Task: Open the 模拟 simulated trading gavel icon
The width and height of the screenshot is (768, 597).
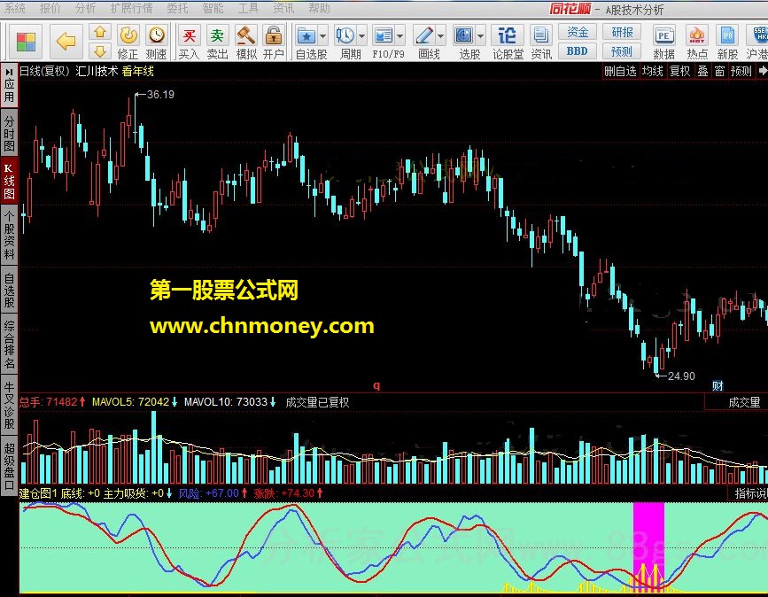Action: tap(246, 43)
